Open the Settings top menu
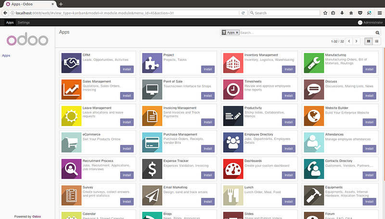The width and height of the screenshot is (385, 219). pos(24,23)
